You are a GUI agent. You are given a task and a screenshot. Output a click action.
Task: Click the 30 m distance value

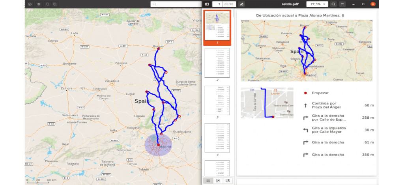point(369,130)
